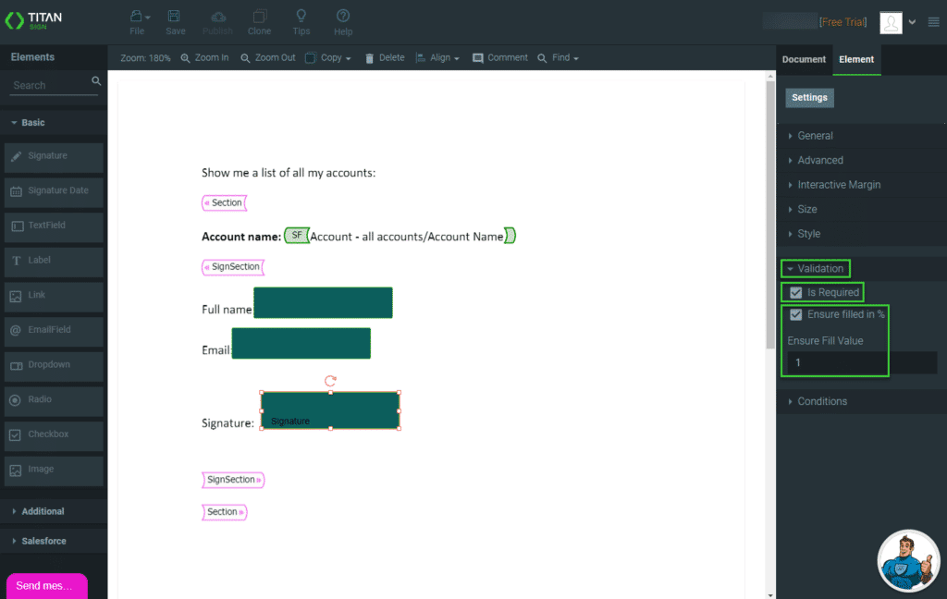
Task: Switch to the Document tab
Action: pyautogui.click(x=804, y=59)
